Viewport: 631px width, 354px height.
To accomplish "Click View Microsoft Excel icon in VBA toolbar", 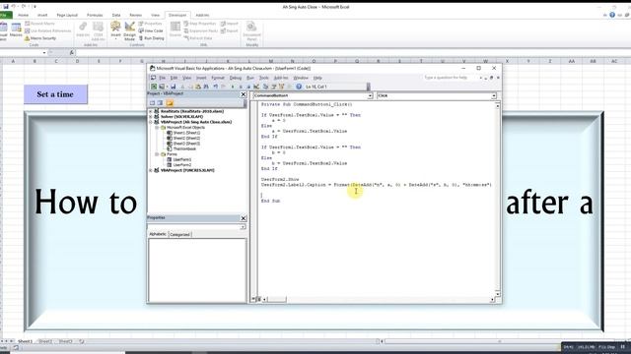I will (154, 87).
